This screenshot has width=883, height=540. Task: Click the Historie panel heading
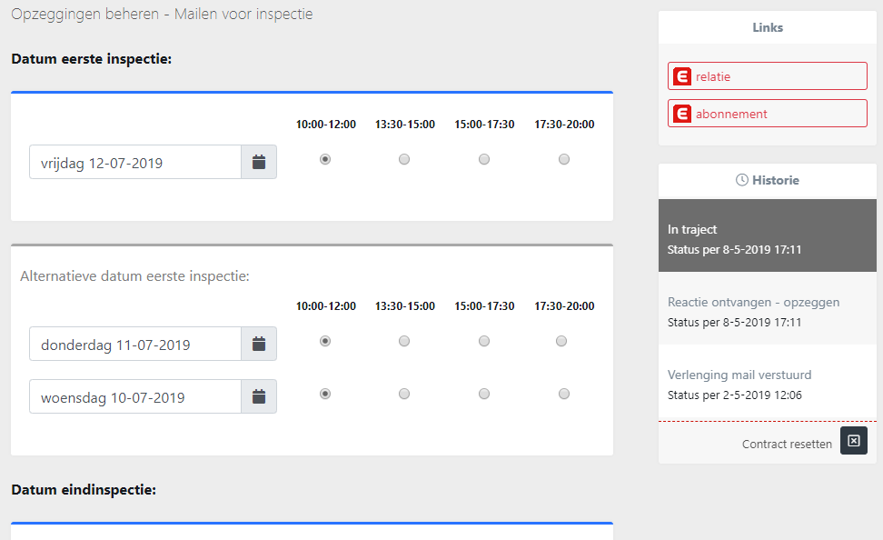point(768,180)
